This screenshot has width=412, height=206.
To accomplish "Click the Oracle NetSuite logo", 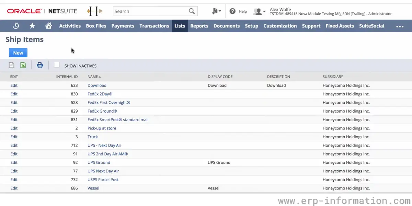I will point(42,11).
